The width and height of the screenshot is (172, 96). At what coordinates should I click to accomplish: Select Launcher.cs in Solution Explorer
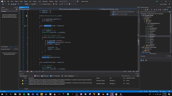tap(152, 31)
